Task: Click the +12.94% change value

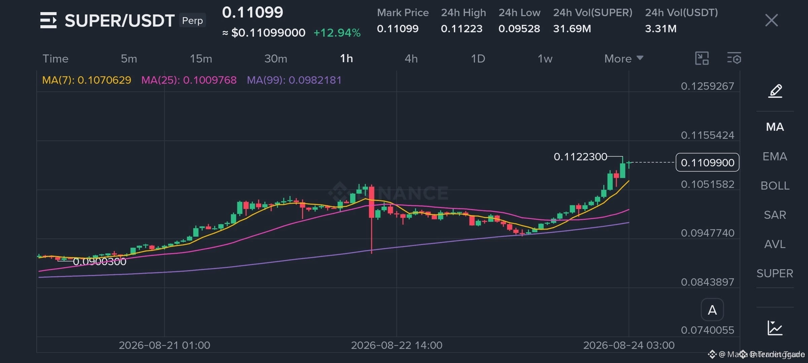Action: (337, 33)
